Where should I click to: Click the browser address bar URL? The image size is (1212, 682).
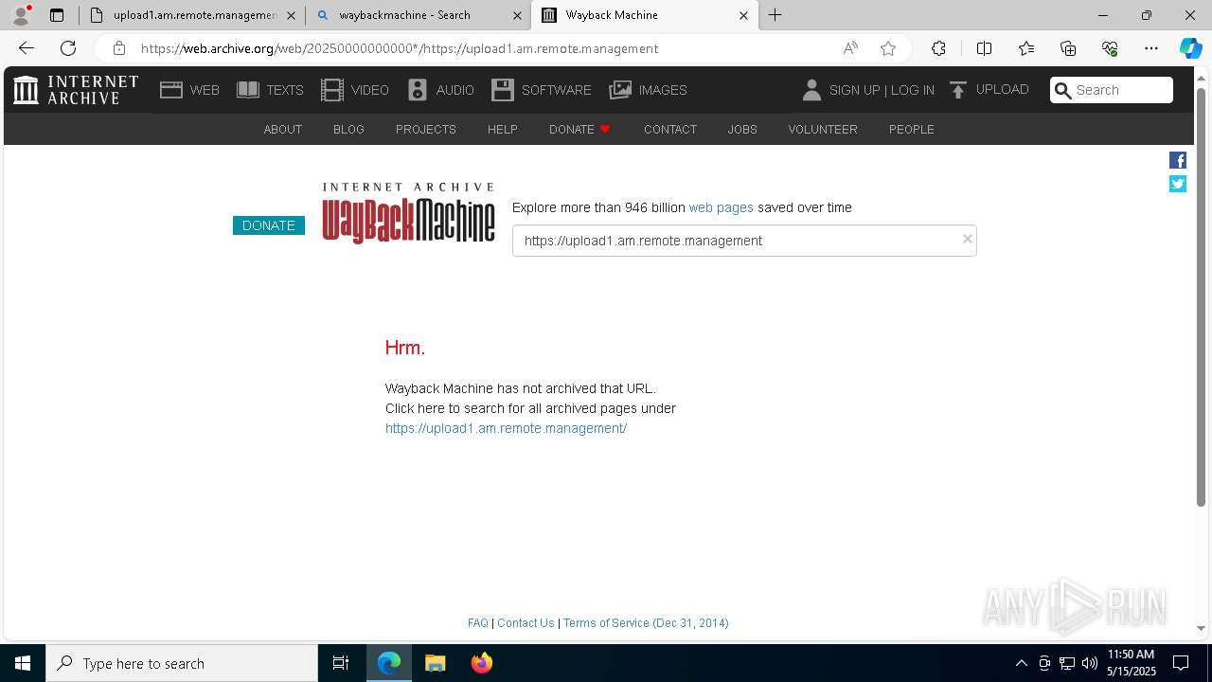click(x=400, y=48)
